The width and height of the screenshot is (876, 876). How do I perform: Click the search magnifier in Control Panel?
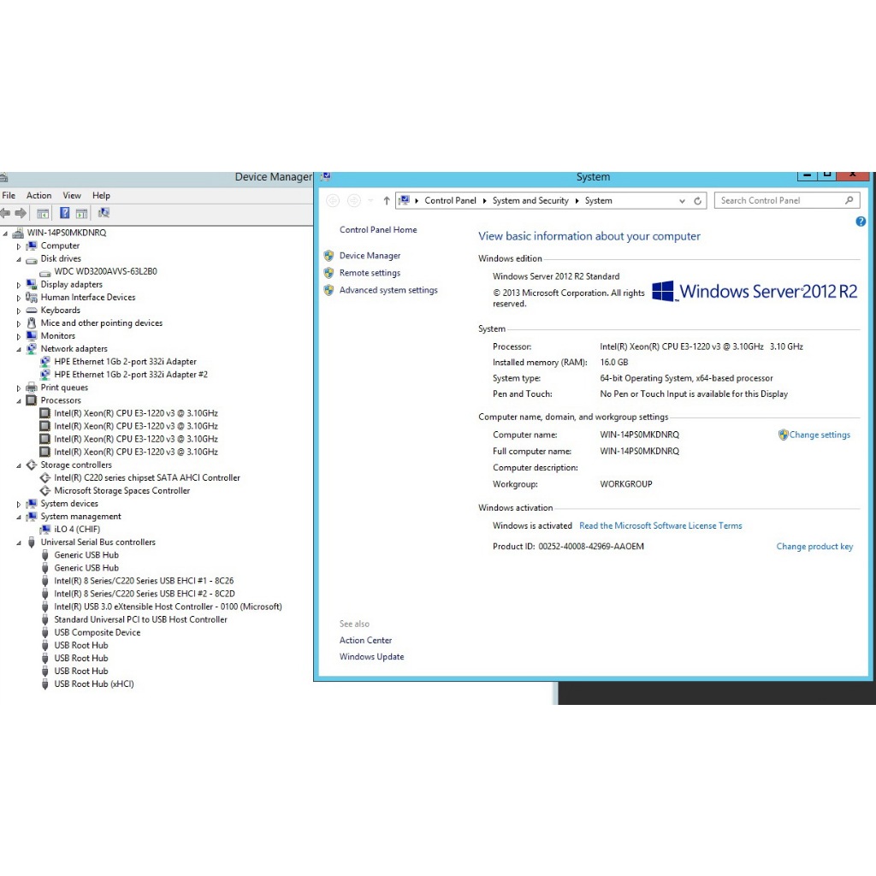[849, 200]
